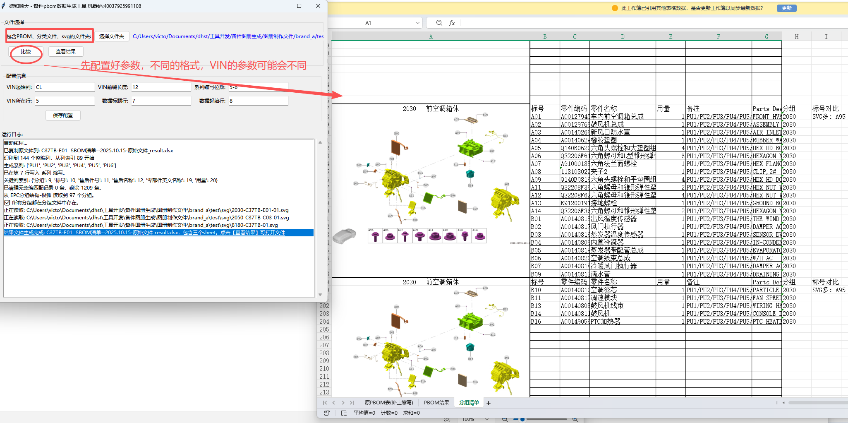Image resolution: width=848 pixels, height=423 pixels.
Task: Toggle the 所有分组都在分组文件中存在 checkbox in log
Action: point(7,203)
